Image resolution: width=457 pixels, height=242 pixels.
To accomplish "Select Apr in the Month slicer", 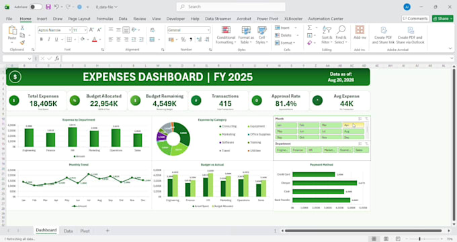I will click(354, 125).
